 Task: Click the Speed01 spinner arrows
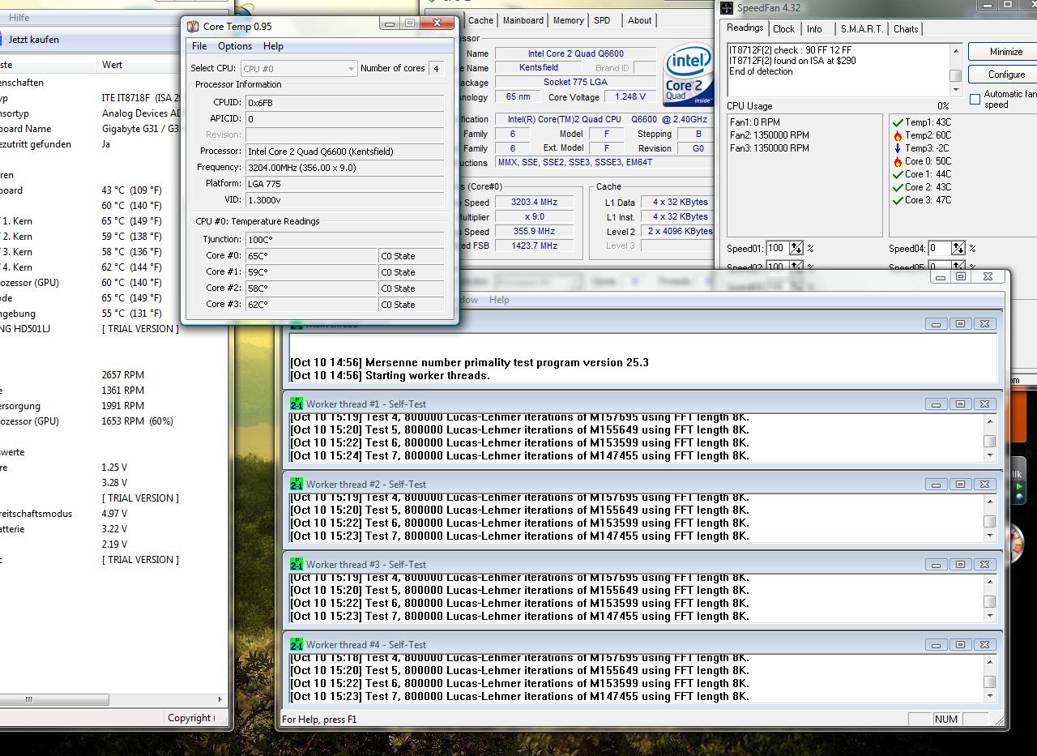(x=796, y=249)
